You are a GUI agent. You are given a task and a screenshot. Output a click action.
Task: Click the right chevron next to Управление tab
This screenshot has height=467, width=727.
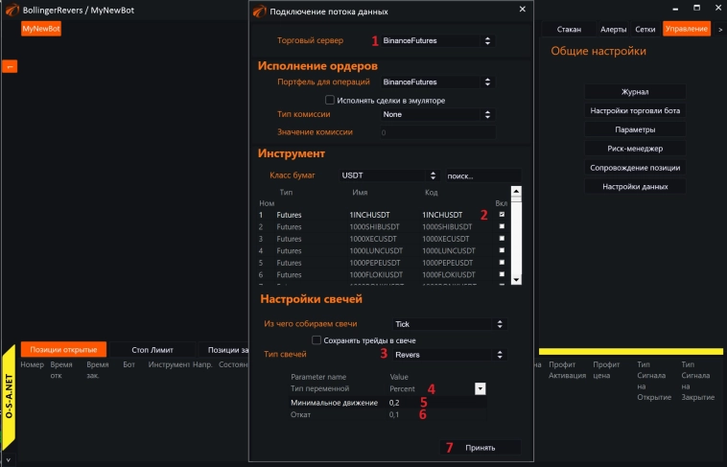tap(718, 30)
